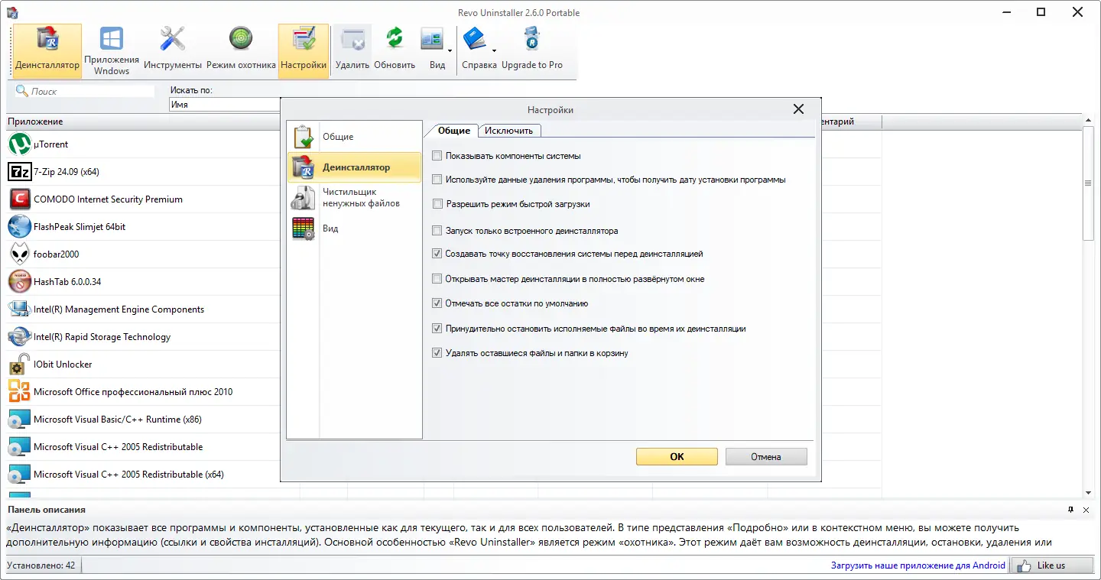Open the Искать по combo box showing Имя
The height and width of the screenshot is (580, 1101).
[x=225, y=105]
